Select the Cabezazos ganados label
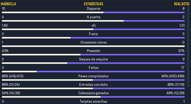Viewport: 191px width, 104px height. pyautogui.click(x=94, y=93)
